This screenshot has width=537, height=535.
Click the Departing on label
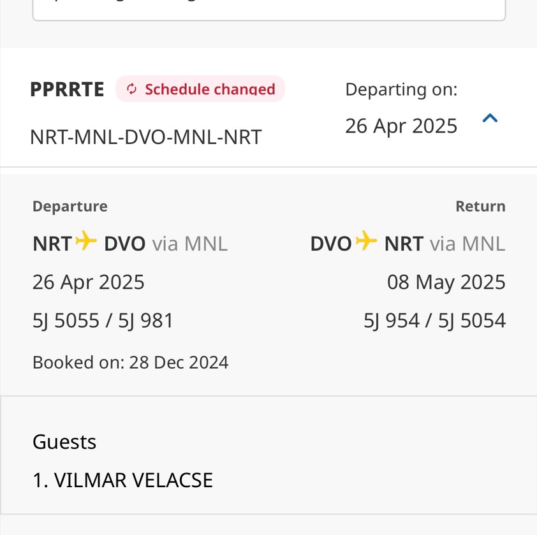(x=401, y=89)
